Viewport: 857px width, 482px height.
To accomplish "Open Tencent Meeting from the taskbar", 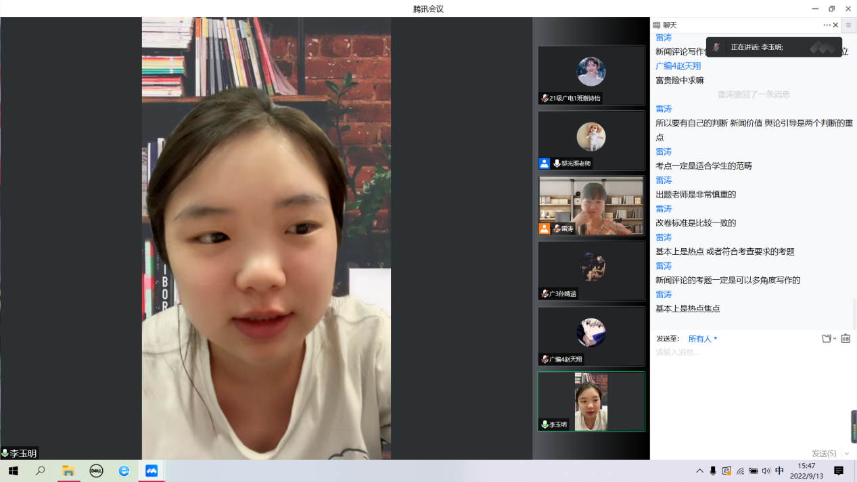I will 152,471.
